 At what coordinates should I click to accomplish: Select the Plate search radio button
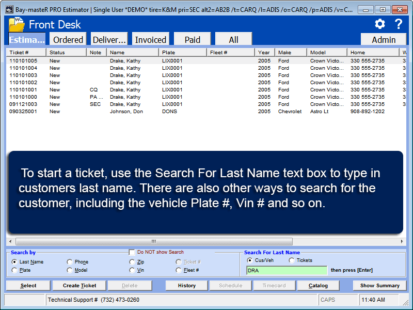click(x=14, y=270)
